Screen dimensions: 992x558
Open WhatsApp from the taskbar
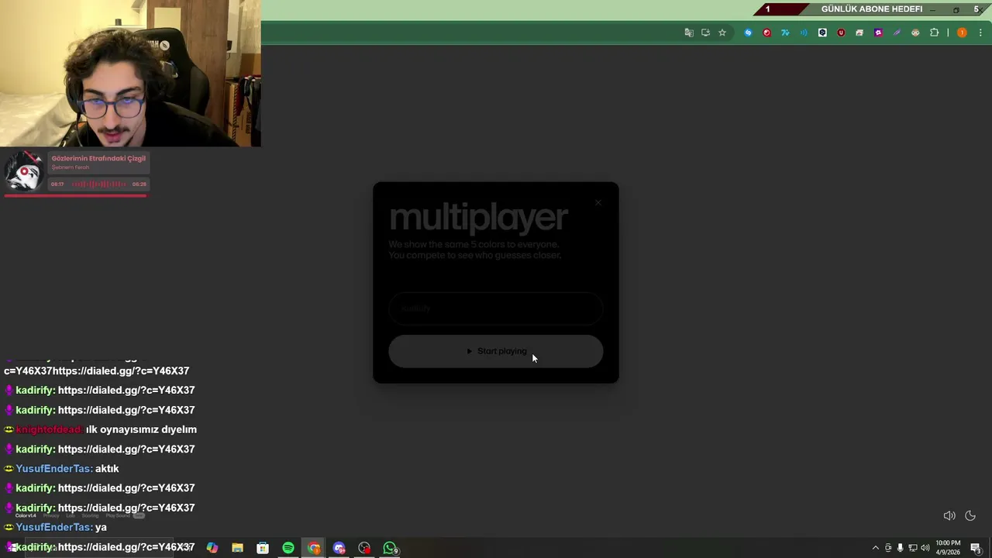tap(390, 548)
